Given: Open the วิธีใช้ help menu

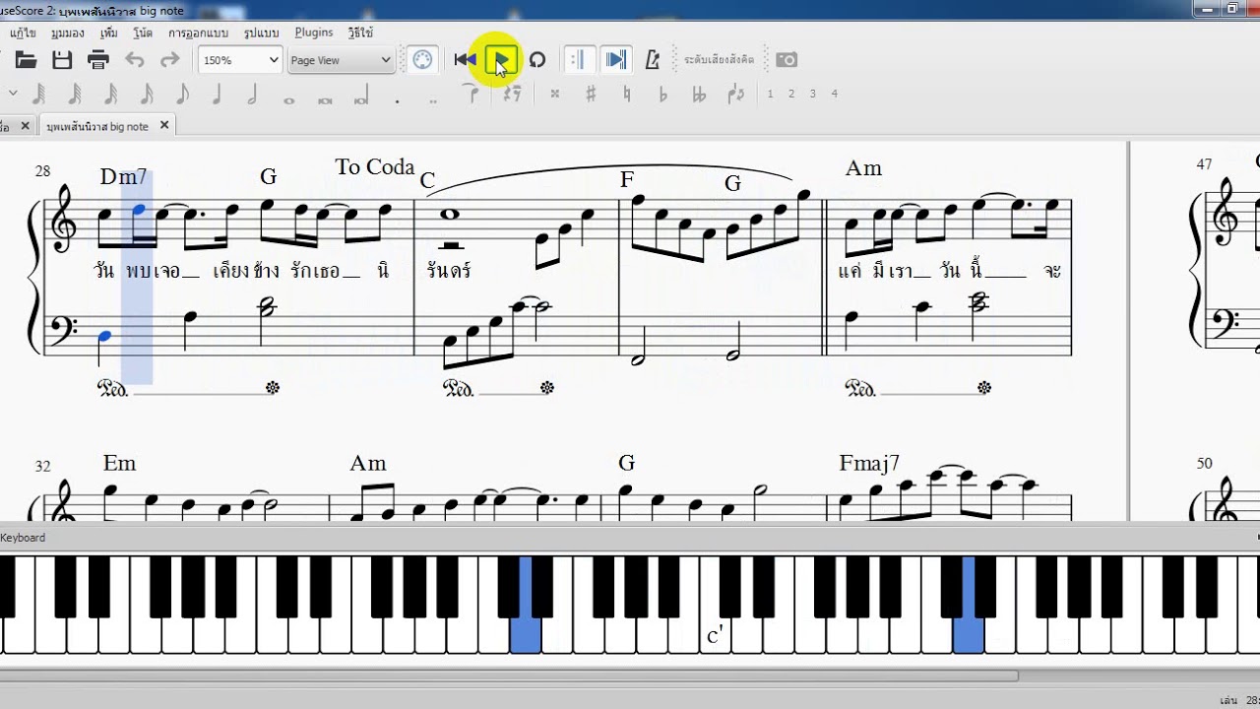Looking at the screenshot, I should pos(359,32).
